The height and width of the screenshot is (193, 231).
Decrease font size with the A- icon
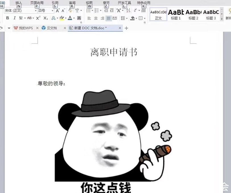point(63,10)
